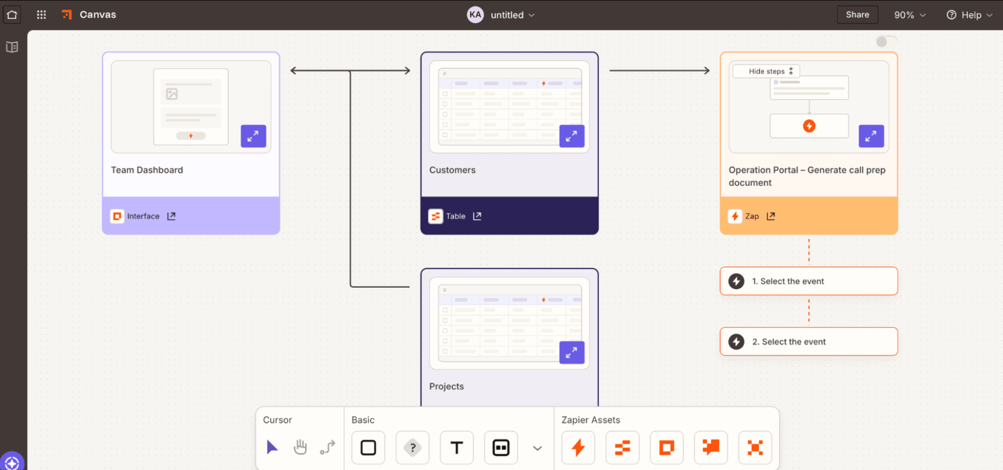
Task: Click the Zap label on Operation Portal card
Action: pyautogui.click(x=752, y=216)
